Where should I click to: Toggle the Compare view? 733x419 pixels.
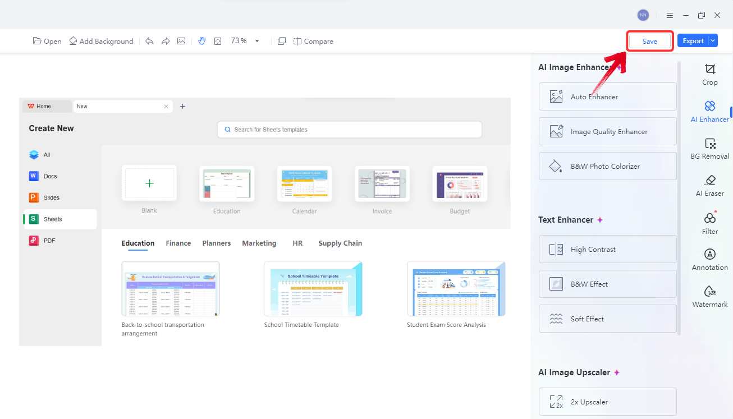tap(313, 41)
